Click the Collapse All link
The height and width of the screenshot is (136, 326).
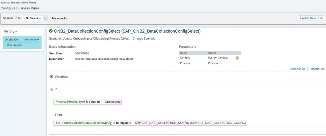coord(298,69)
